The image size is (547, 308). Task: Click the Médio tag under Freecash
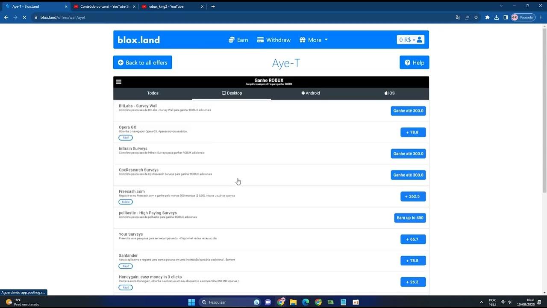point(126,202)
